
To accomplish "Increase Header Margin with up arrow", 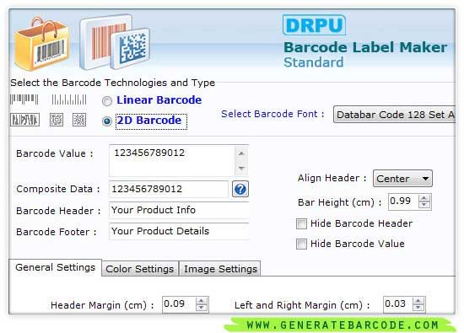I will coord(202,301).
